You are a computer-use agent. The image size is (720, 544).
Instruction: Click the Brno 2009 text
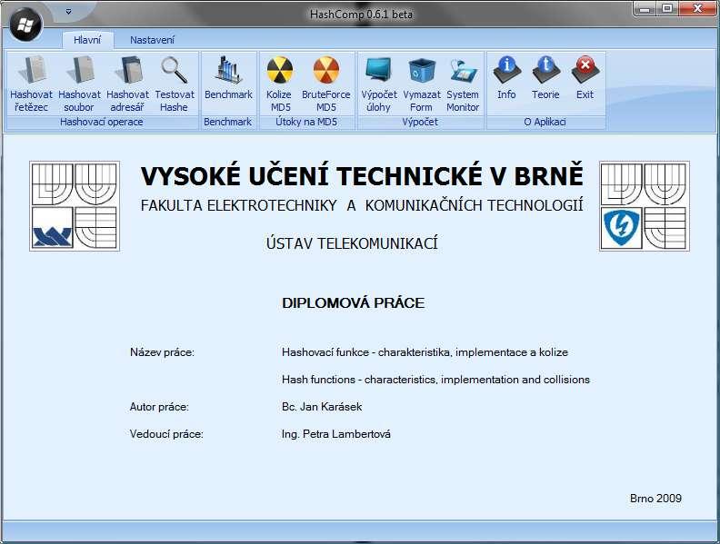[655, 498]
